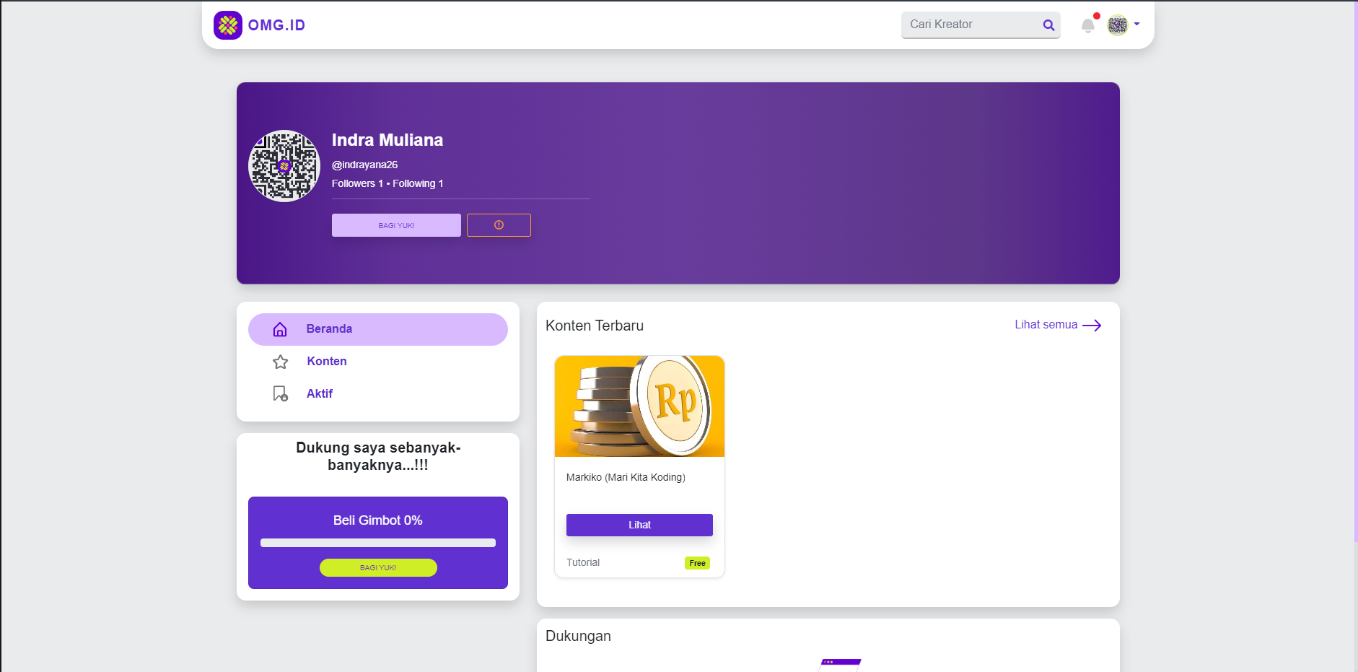
Task: Open the Konten menu item
Action: 327,362
